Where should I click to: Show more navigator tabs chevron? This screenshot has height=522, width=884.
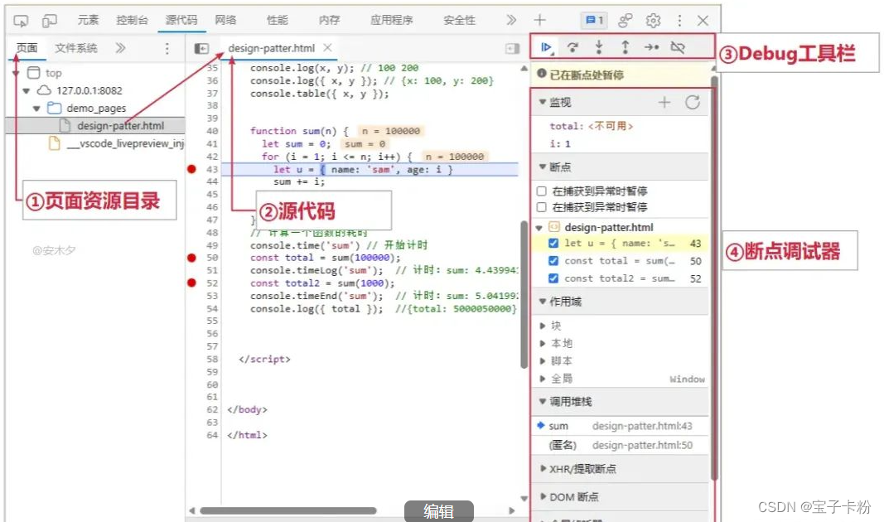pyautogui.click(x=120, y=48)
